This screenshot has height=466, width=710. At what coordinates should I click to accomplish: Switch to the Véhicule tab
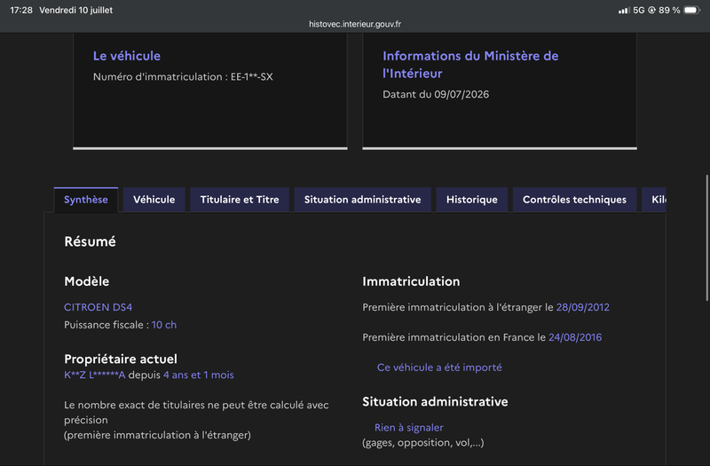[x=154, y=200]
